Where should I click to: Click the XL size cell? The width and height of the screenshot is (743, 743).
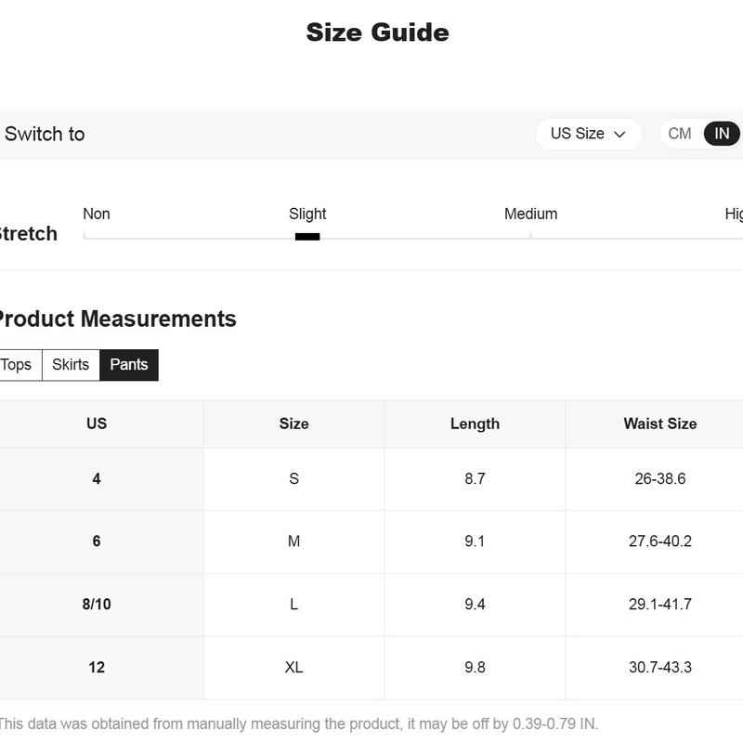coord(293,668)
